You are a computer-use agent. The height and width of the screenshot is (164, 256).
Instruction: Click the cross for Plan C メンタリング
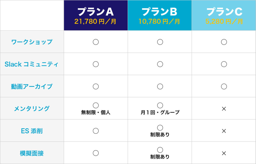(x=224, y=109)
